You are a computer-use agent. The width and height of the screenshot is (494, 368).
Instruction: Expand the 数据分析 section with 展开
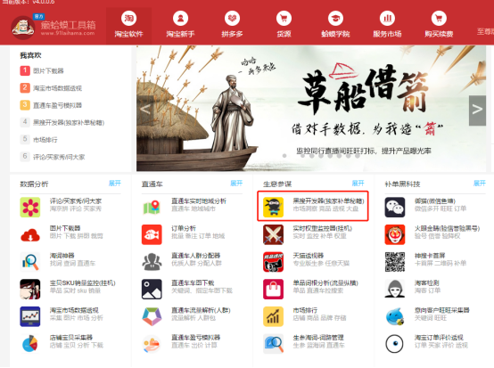115,184
